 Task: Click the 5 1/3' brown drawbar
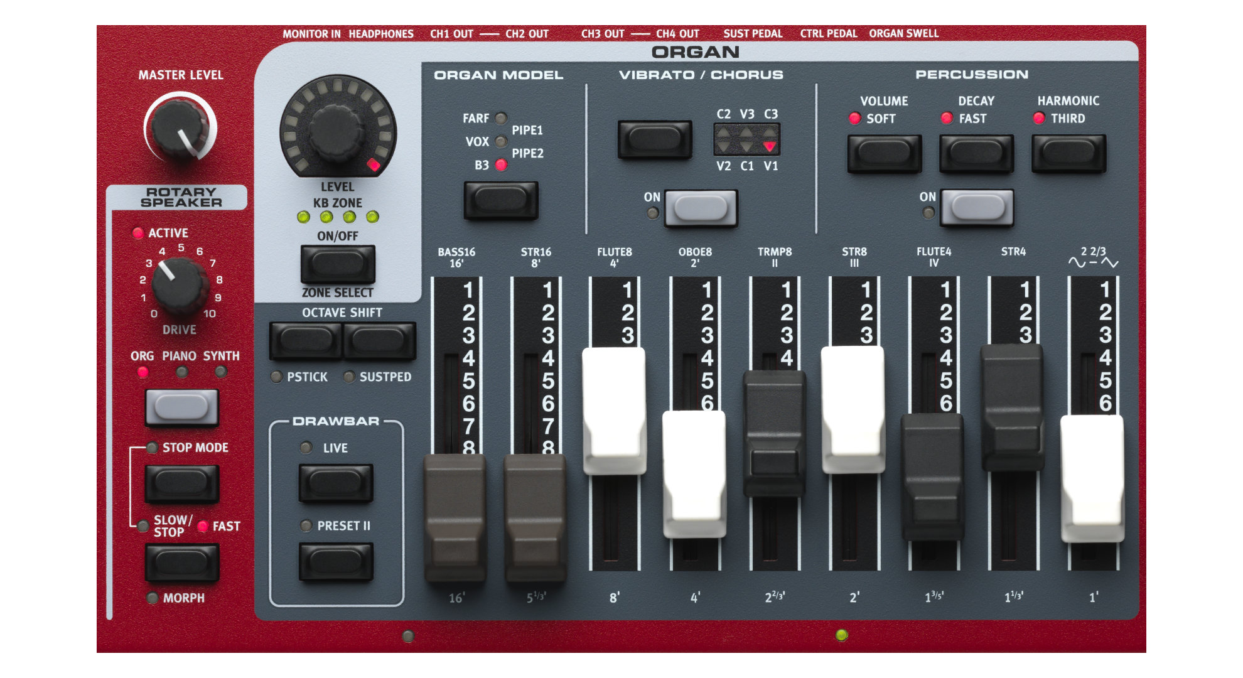pos(535,518)
